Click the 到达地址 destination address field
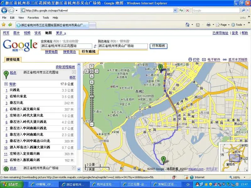Viewport: 251px width, 188px height. (123, 46)
